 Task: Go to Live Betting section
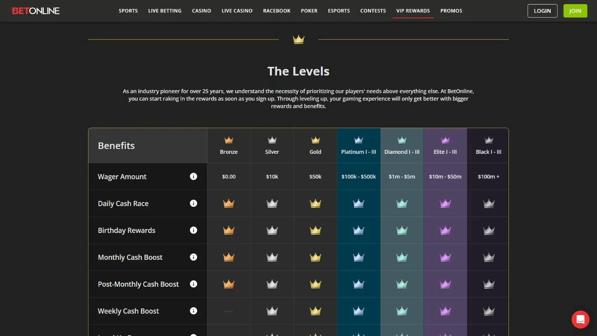click(165, 11)
